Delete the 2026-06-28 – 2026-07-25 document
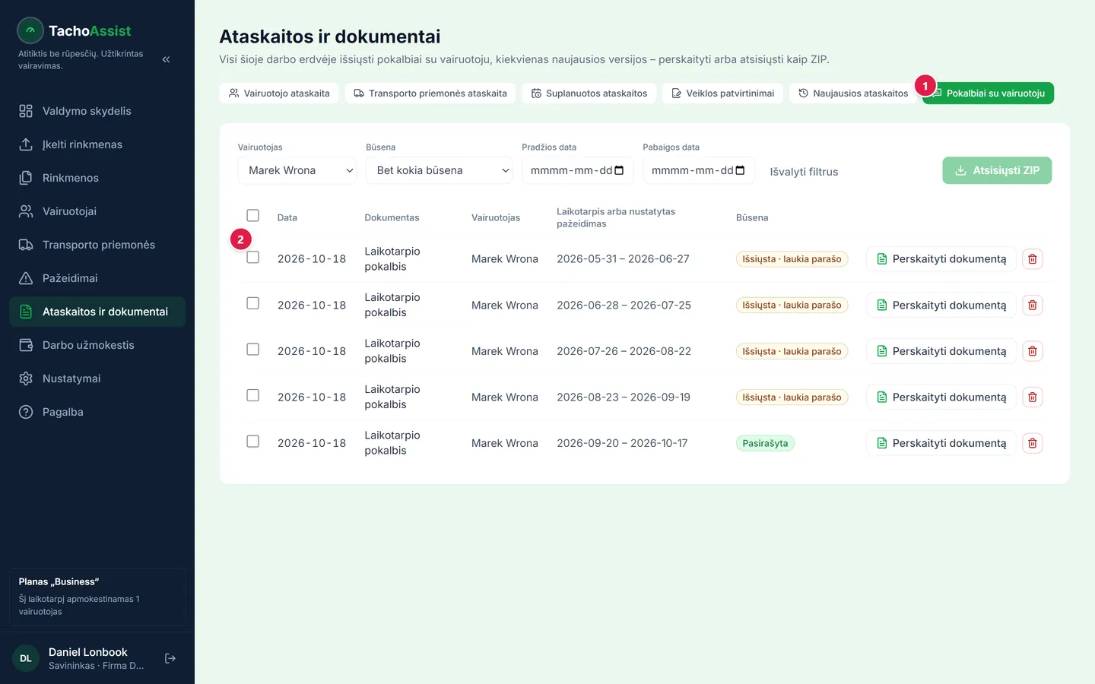 1032,305
